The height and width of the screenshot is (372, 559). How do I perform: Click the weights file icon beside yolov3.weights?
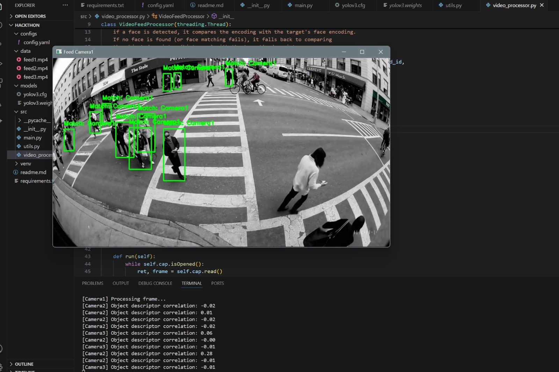tap(20, 103)
